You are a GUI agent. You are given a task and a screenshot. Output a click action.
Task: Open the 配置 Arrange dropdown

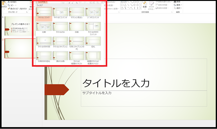coord(145,5)
